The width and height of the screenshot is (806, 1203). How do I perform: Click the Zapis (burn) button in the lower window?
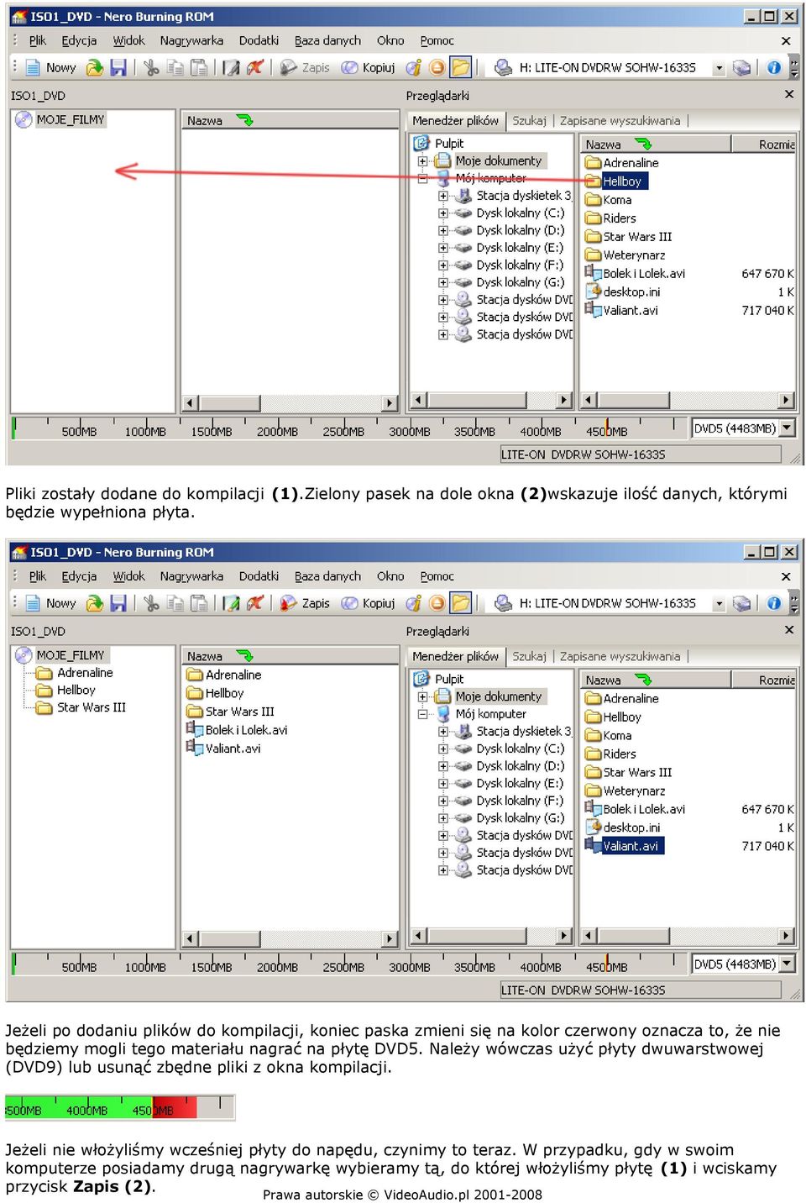pos(306,603)
